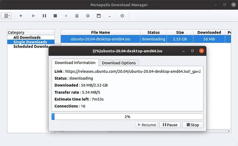Click the 2% download progress bar

point(127,117)
